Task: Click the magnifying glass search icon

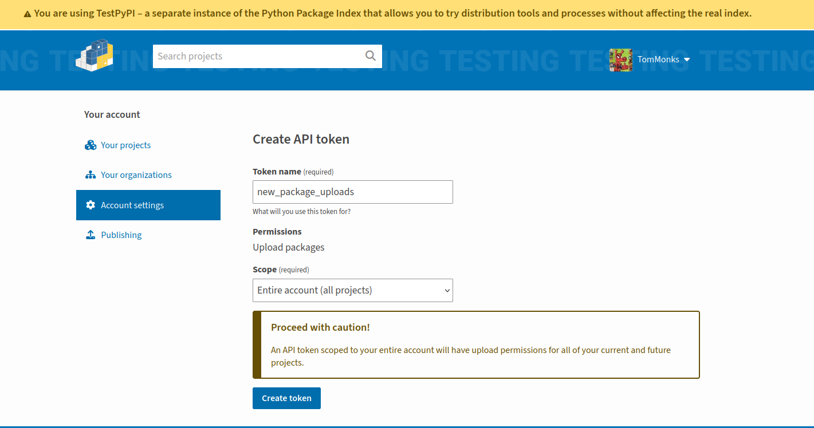Action: click(371, 56)
